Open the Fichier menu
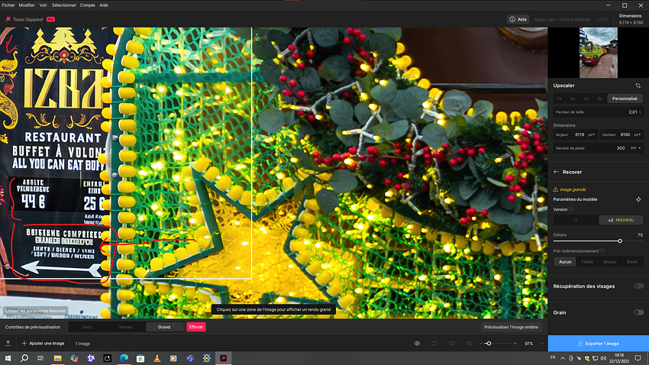Screen dimensions: 649x365 tap(8, 5)
